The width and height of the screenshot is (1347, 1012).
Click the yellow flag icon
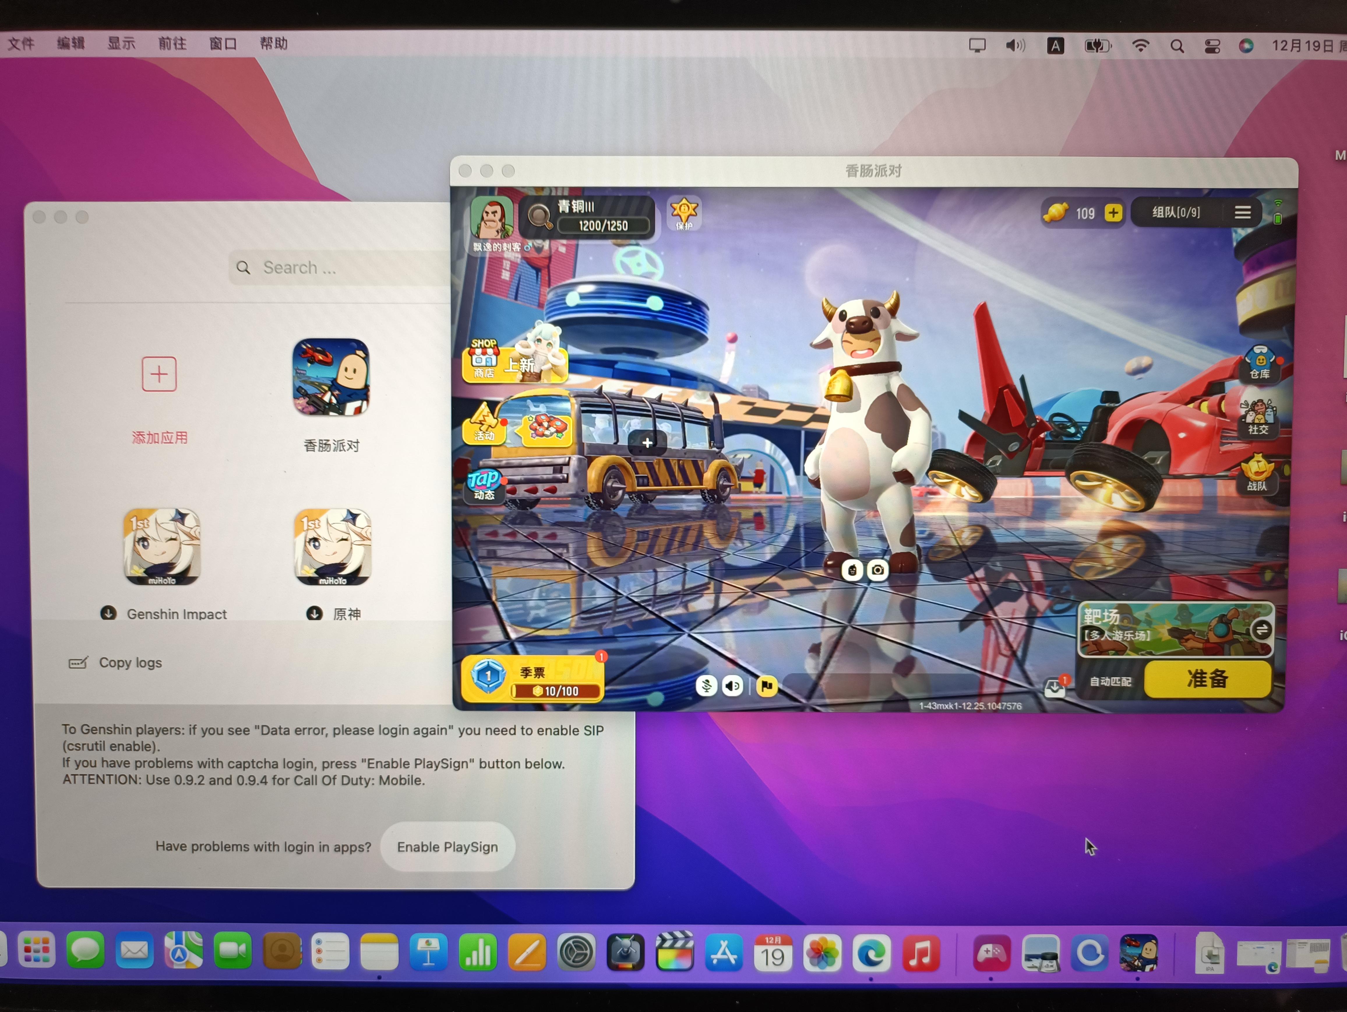(767, 686)
